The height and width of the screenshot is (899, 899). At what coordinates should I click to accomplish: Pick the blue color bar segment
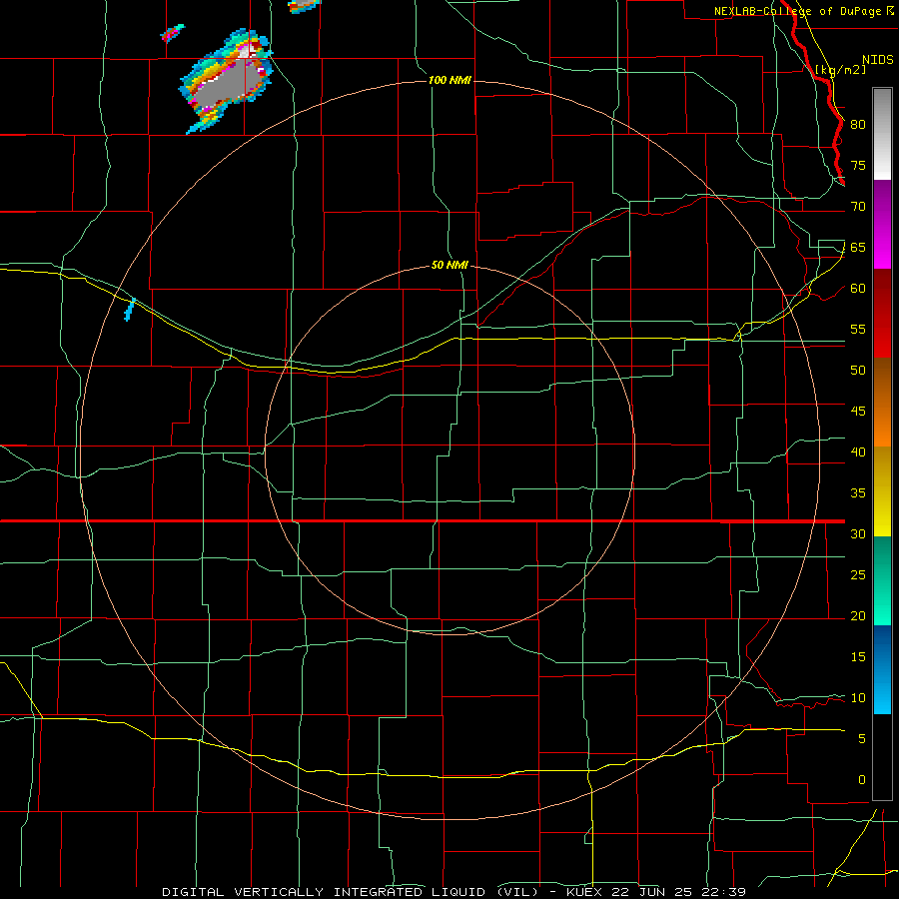(882, 669)
